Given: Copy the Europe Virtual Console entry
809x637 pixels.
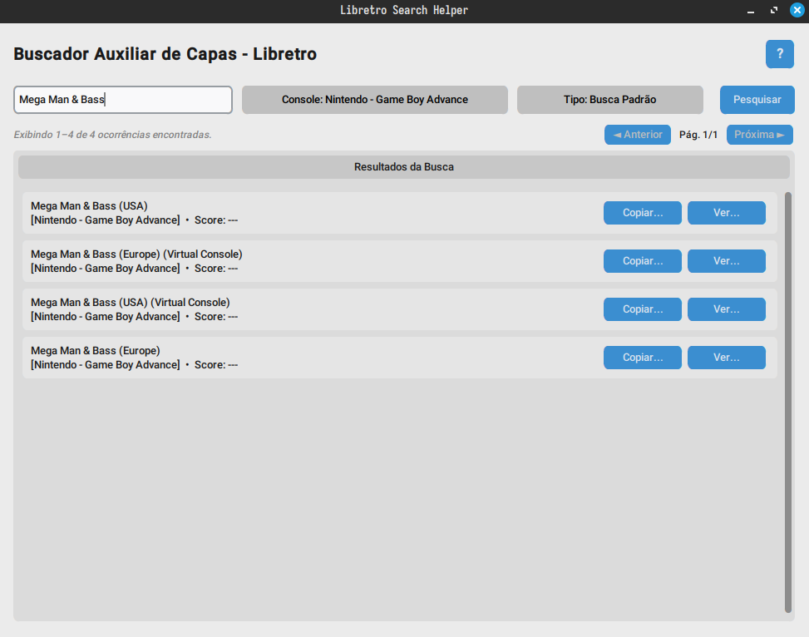Looking at the screenshot, I should [x=643, y=261].
